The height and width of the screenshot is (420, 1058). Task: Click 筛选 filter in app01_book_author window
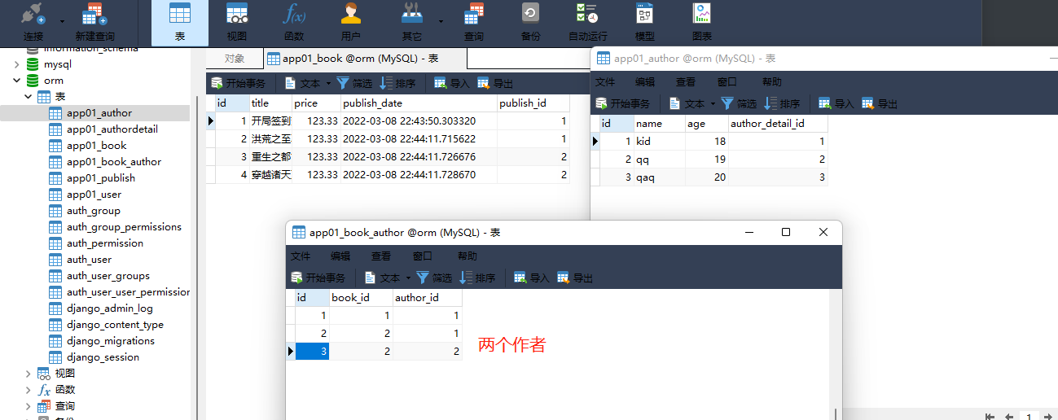pos(434,278)
